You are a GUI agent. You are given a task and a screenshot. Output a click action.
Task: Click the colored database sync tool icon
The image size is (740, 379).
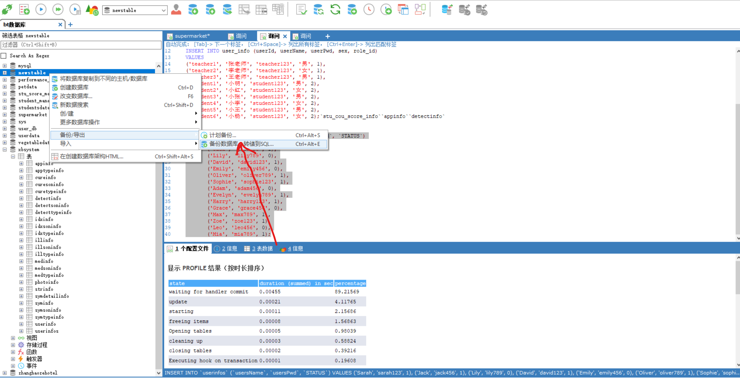tap(447, 10)
